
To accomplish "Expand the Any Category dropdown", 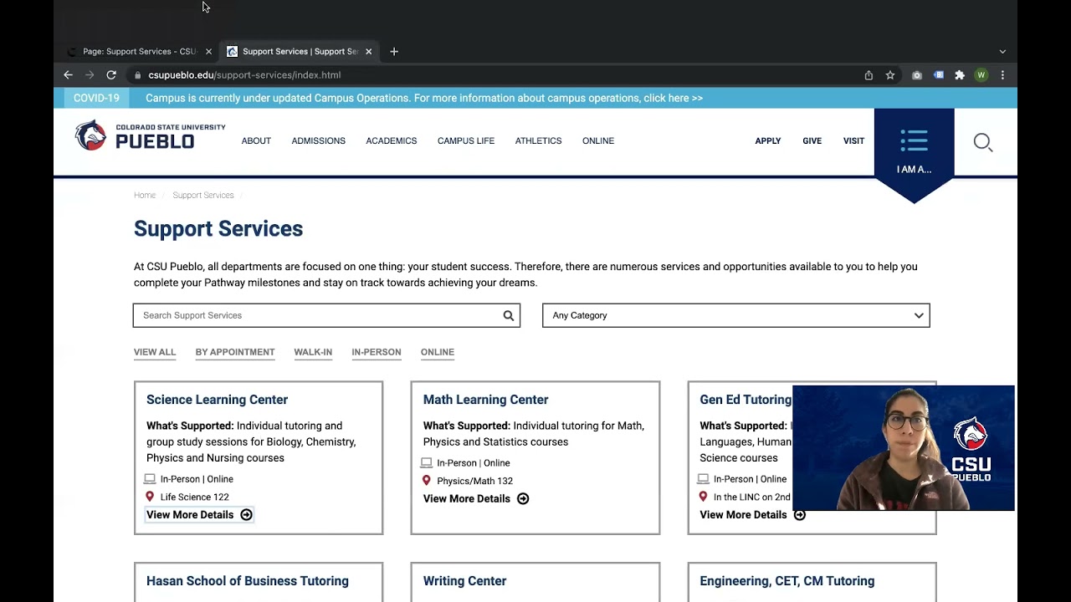I will [736, 315].
